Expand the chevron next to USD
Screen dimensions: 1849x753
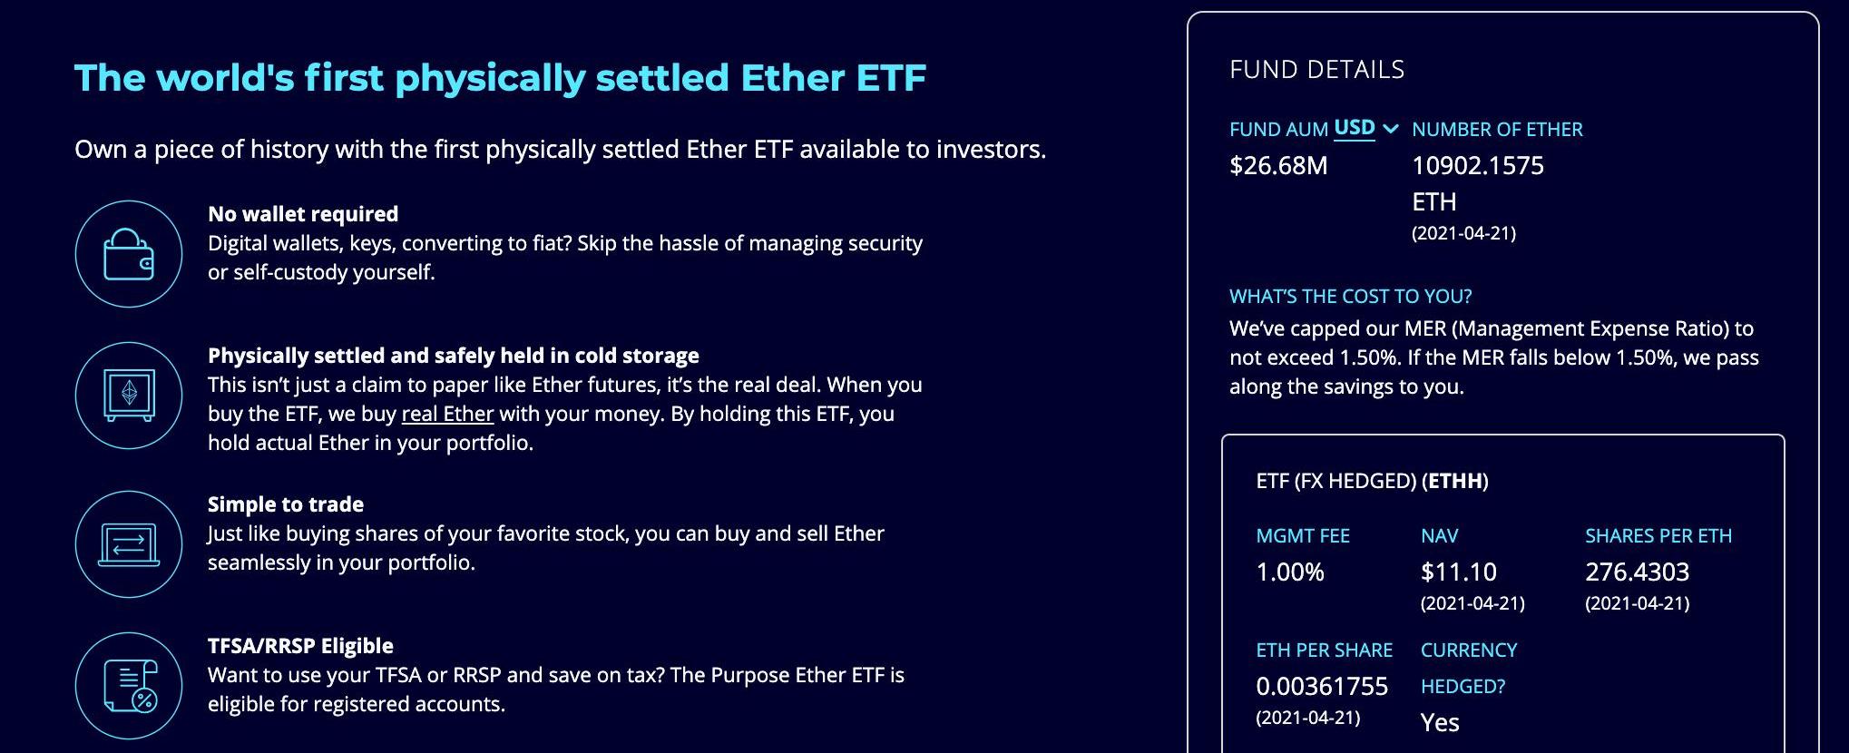point(1390,129)
